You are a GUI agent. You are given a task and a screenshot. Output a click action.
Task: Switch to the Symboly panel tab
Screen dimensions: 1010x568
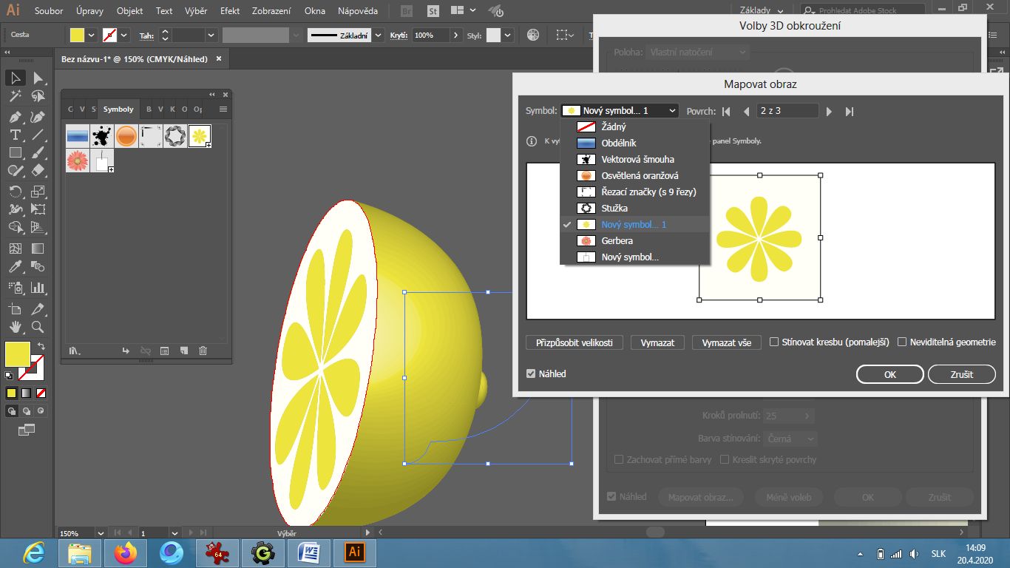pyautogui.click(x=118, y=109)
